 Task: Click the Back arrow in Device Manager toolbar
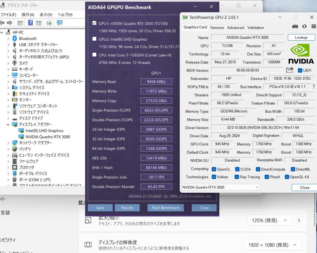click(2, 23)
